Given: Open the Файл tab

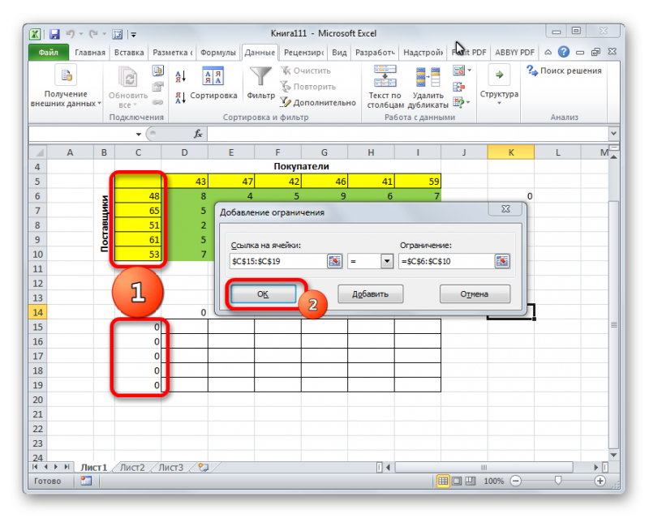Looking at the screenshot, I should [x=49, y=53].
